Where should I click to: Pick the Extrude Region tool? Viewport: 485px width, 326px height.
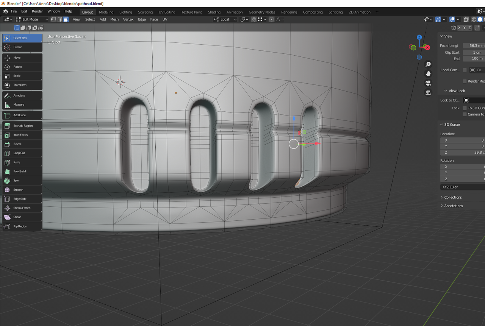(x=22, y=126)
